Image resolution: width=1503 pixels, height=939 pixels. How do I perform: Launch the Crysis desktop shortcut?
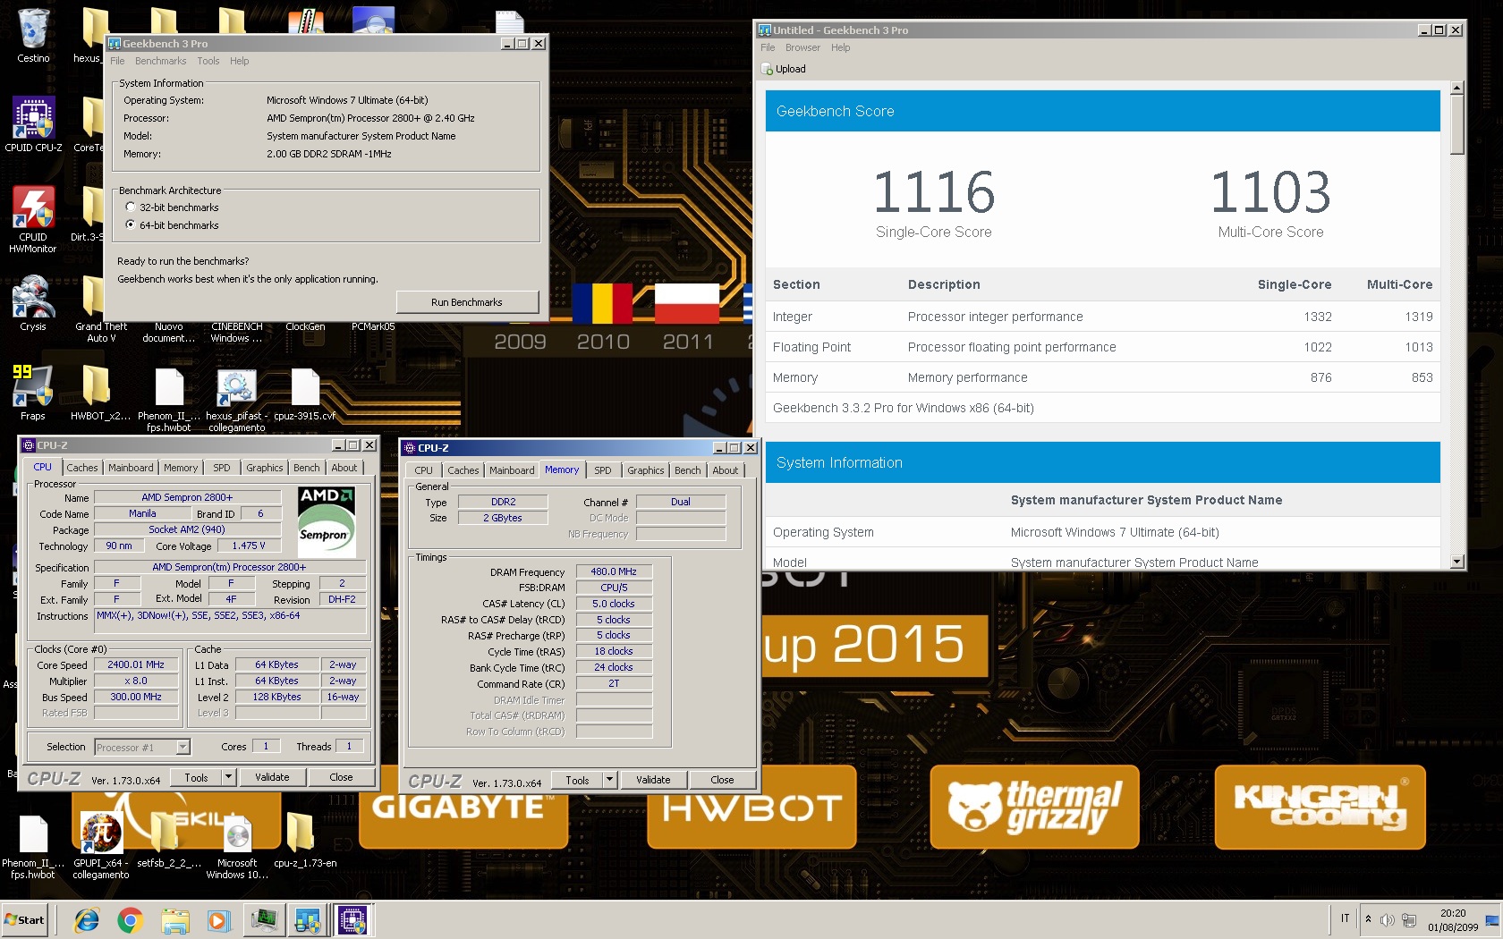pos(33,304)
